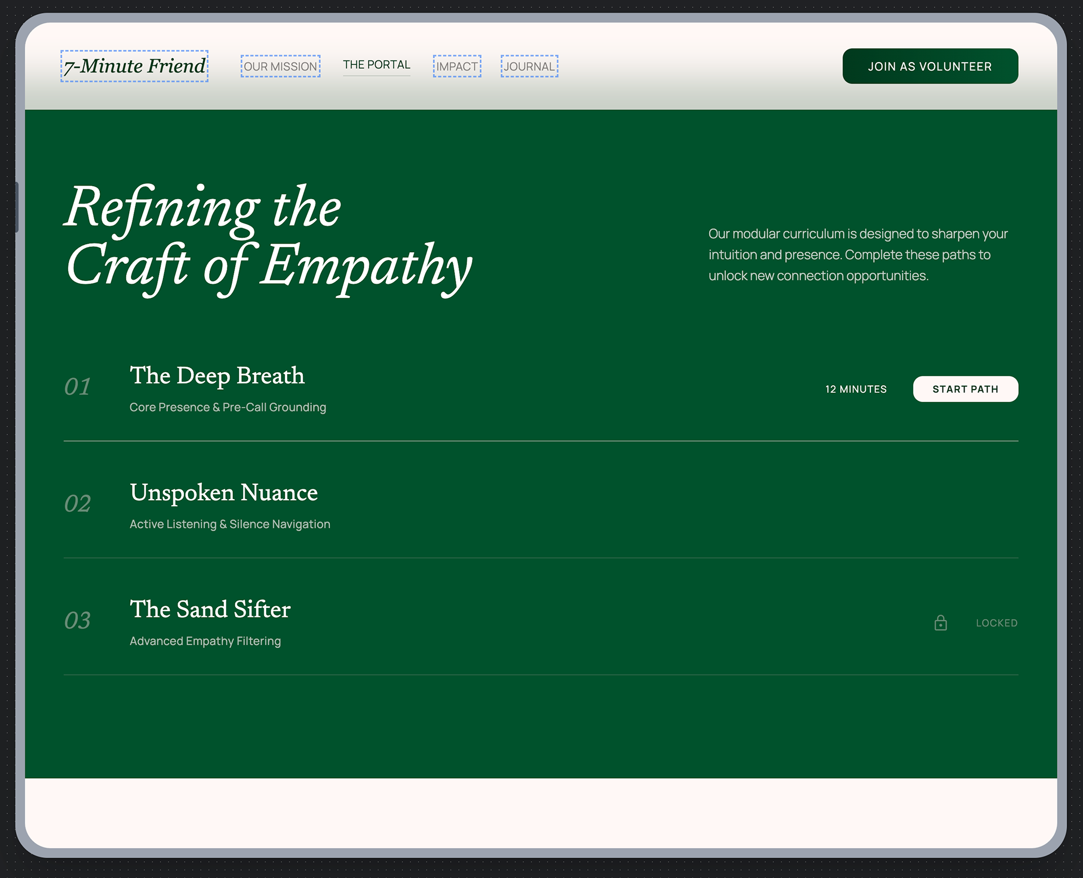Click the 12 Minutes duration label
The height and width of the screenshot is (878, 1083).
856,389
